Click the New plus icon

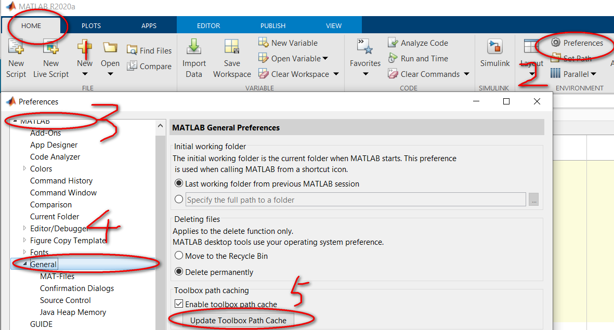tap(85, 47)
